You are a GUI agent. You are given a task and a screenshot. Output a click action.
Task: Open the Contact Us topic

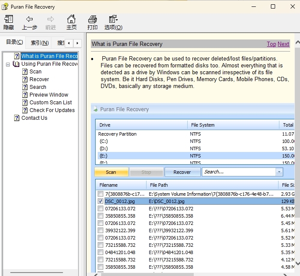34,118
